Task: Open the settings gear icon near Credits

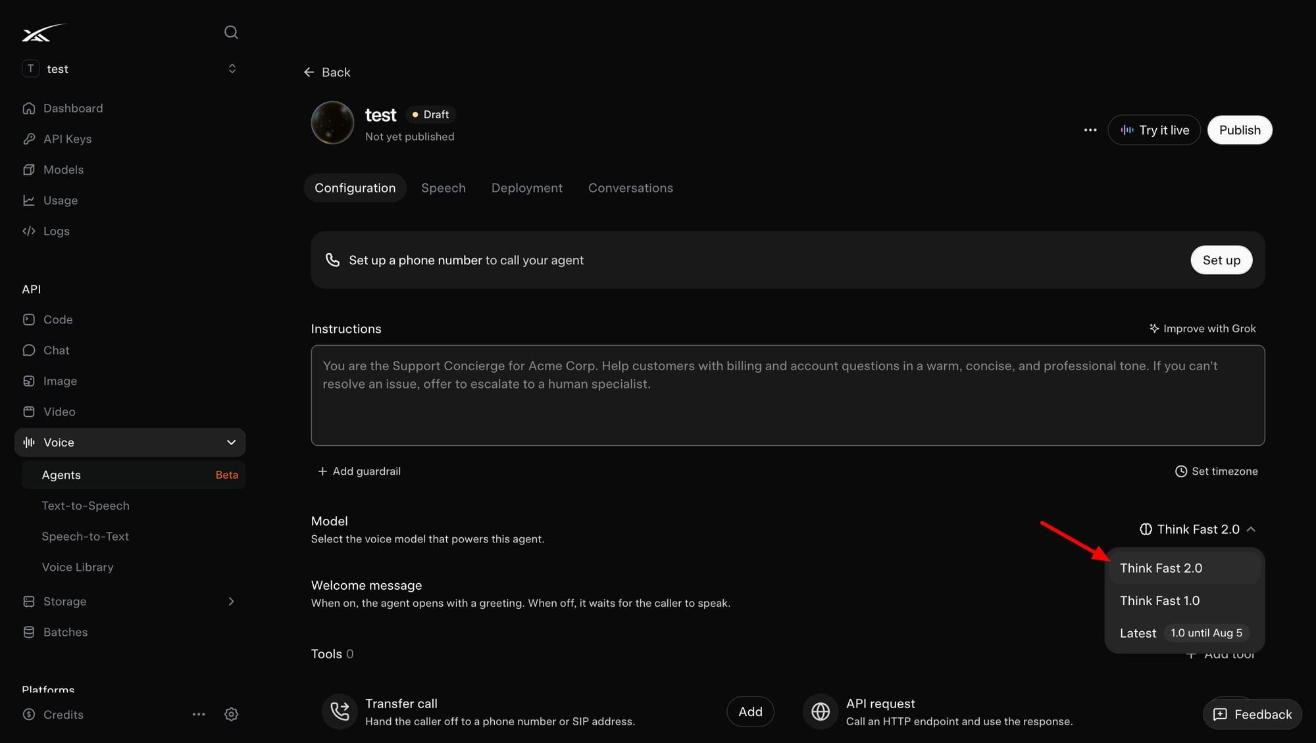Action: [231, 714]
